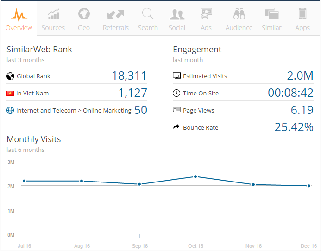Click the Ads money icon
This screenshot has height=251, width=321.
pyautogui.click(x=206, y=14)
